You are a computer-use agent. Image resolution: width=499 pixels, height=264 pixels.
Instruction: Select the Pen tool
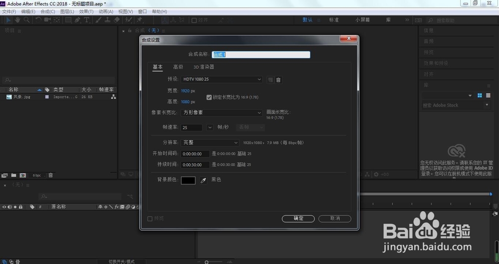[77, 20]
